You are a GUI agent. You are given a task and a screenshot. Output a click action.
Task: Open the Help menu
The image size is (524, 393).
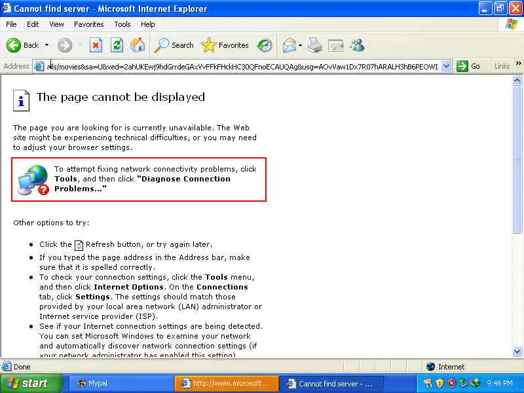point(148,24)
